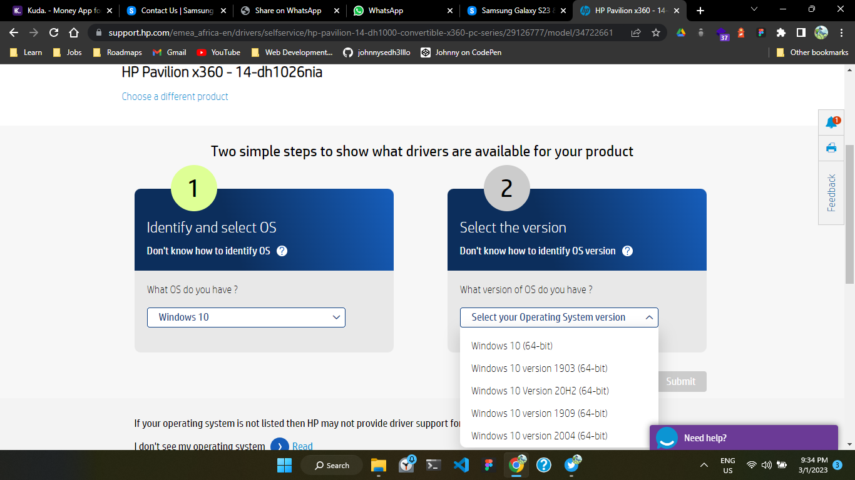The height and width of the screenshot is (480, 855).
Task: Open a new browser tab
Action: 700,11
